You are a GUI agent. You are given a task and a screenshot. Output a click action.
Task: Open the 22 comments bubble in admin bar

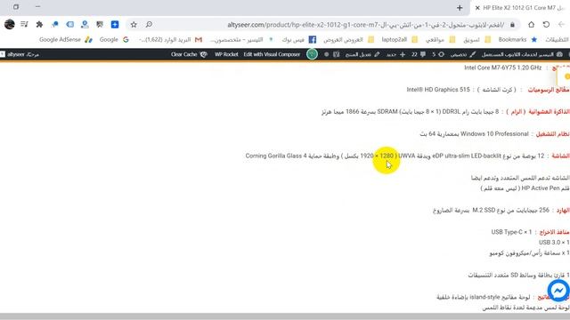pyautogui.click(x=419, y=54)
